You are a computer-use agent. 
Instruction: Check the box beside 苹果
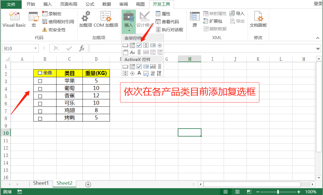coord(40,81)
